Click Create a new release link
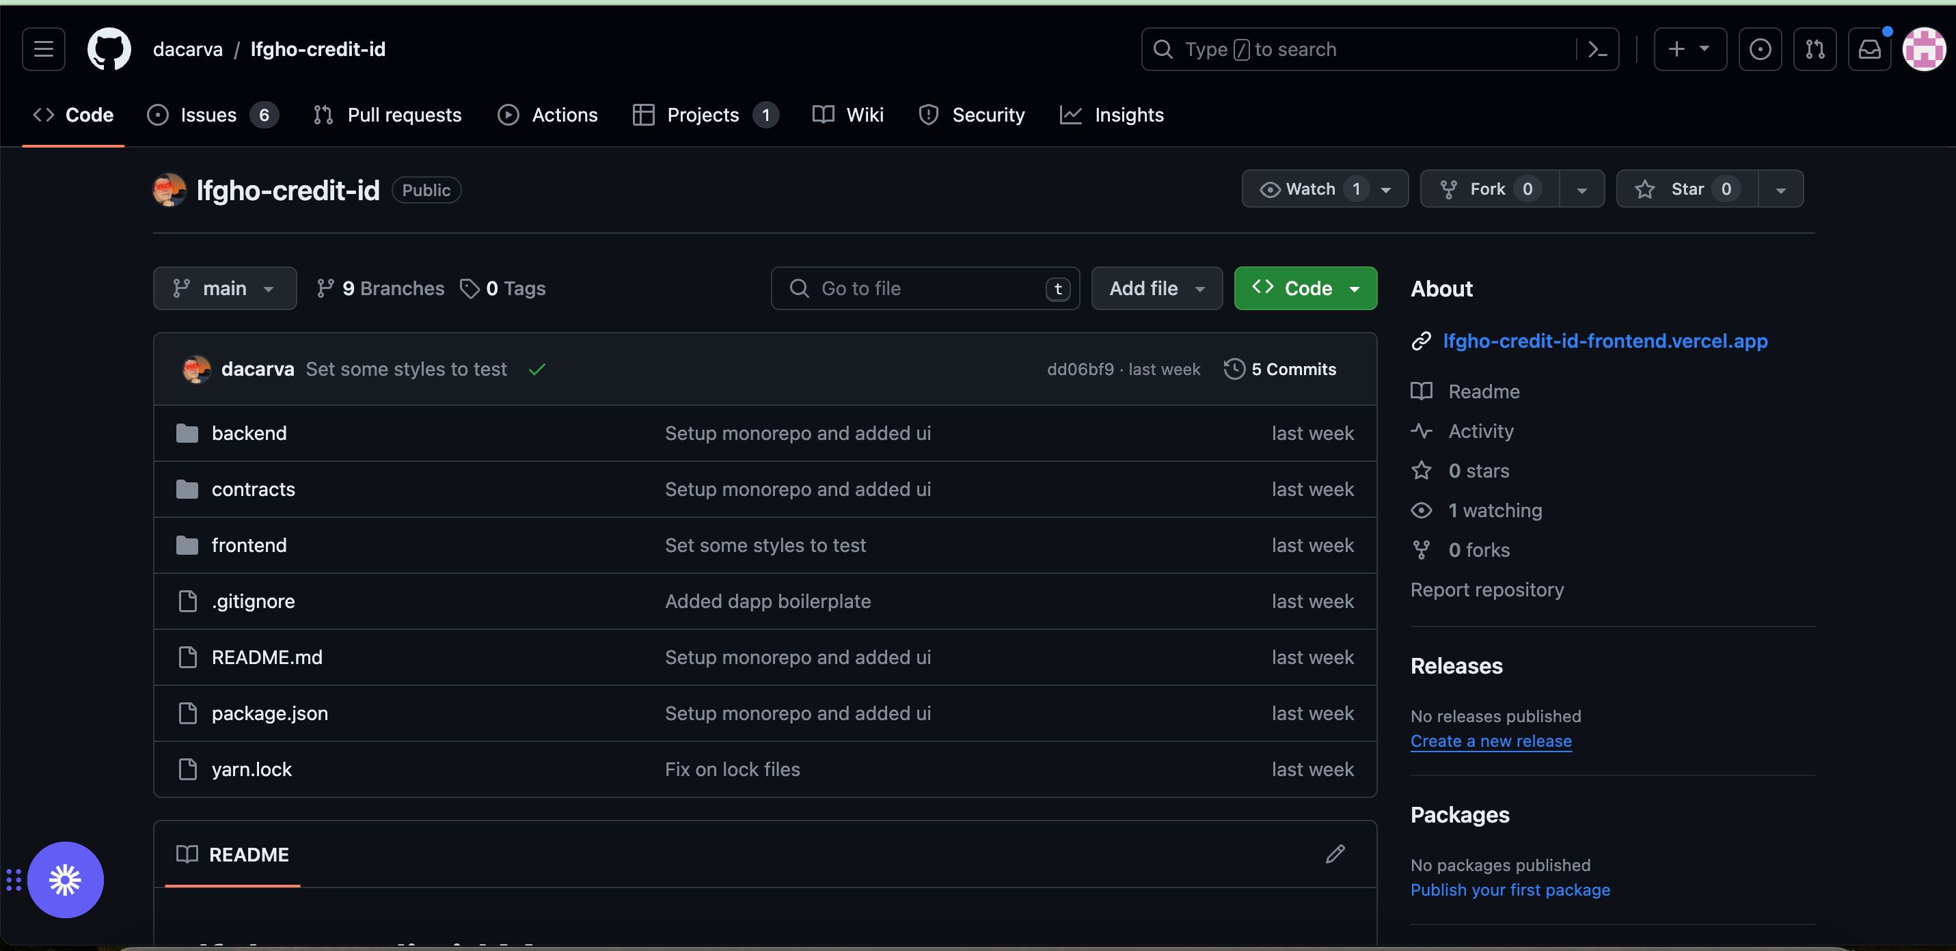The image size is (1956, 951). [1491, 741]
